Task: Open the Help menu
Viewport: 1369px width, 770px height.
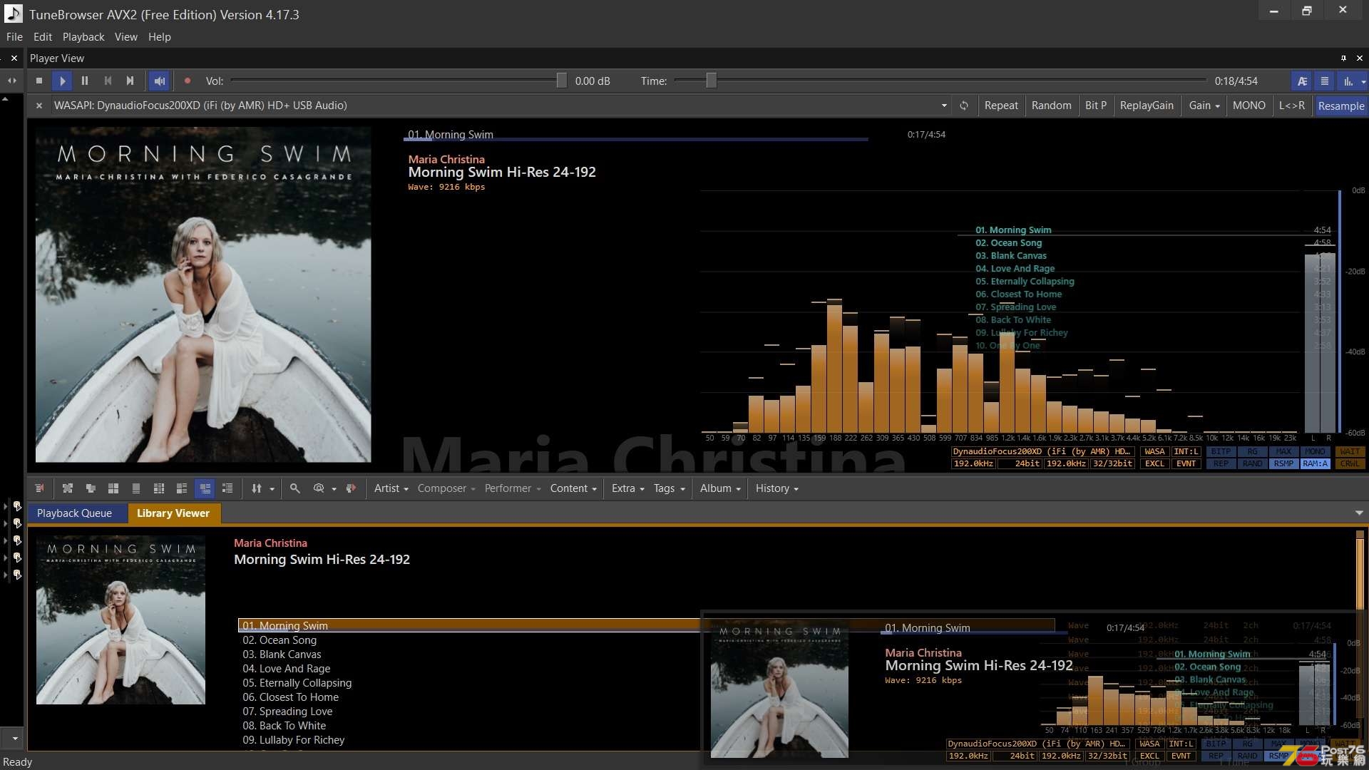Action: (160, 37)
